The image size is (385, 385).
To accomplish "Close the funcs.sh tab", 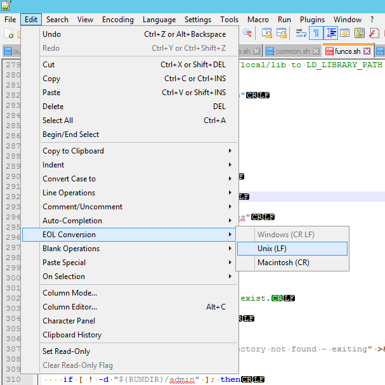I will click(367, 51).
